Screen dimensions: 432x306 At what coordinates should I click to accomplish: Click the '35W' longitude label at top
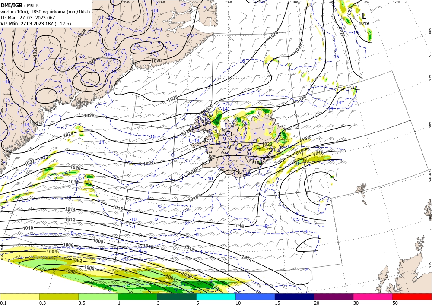(127, 2)
